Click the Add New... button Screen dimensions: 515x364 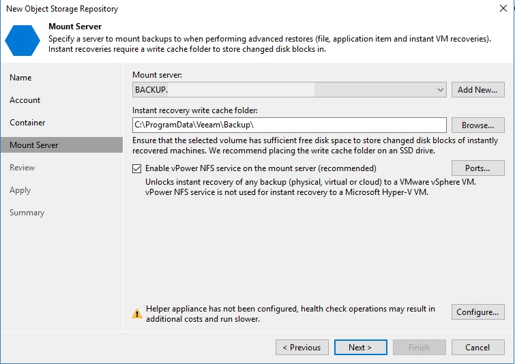coord(478,89)
